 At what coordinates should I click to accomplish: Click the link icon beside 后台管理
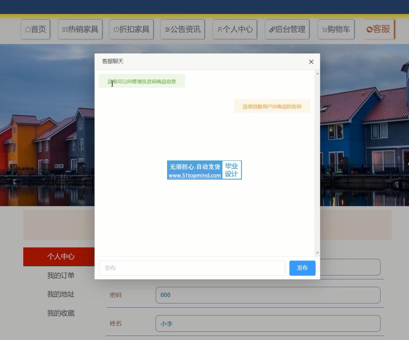(272, 30)
